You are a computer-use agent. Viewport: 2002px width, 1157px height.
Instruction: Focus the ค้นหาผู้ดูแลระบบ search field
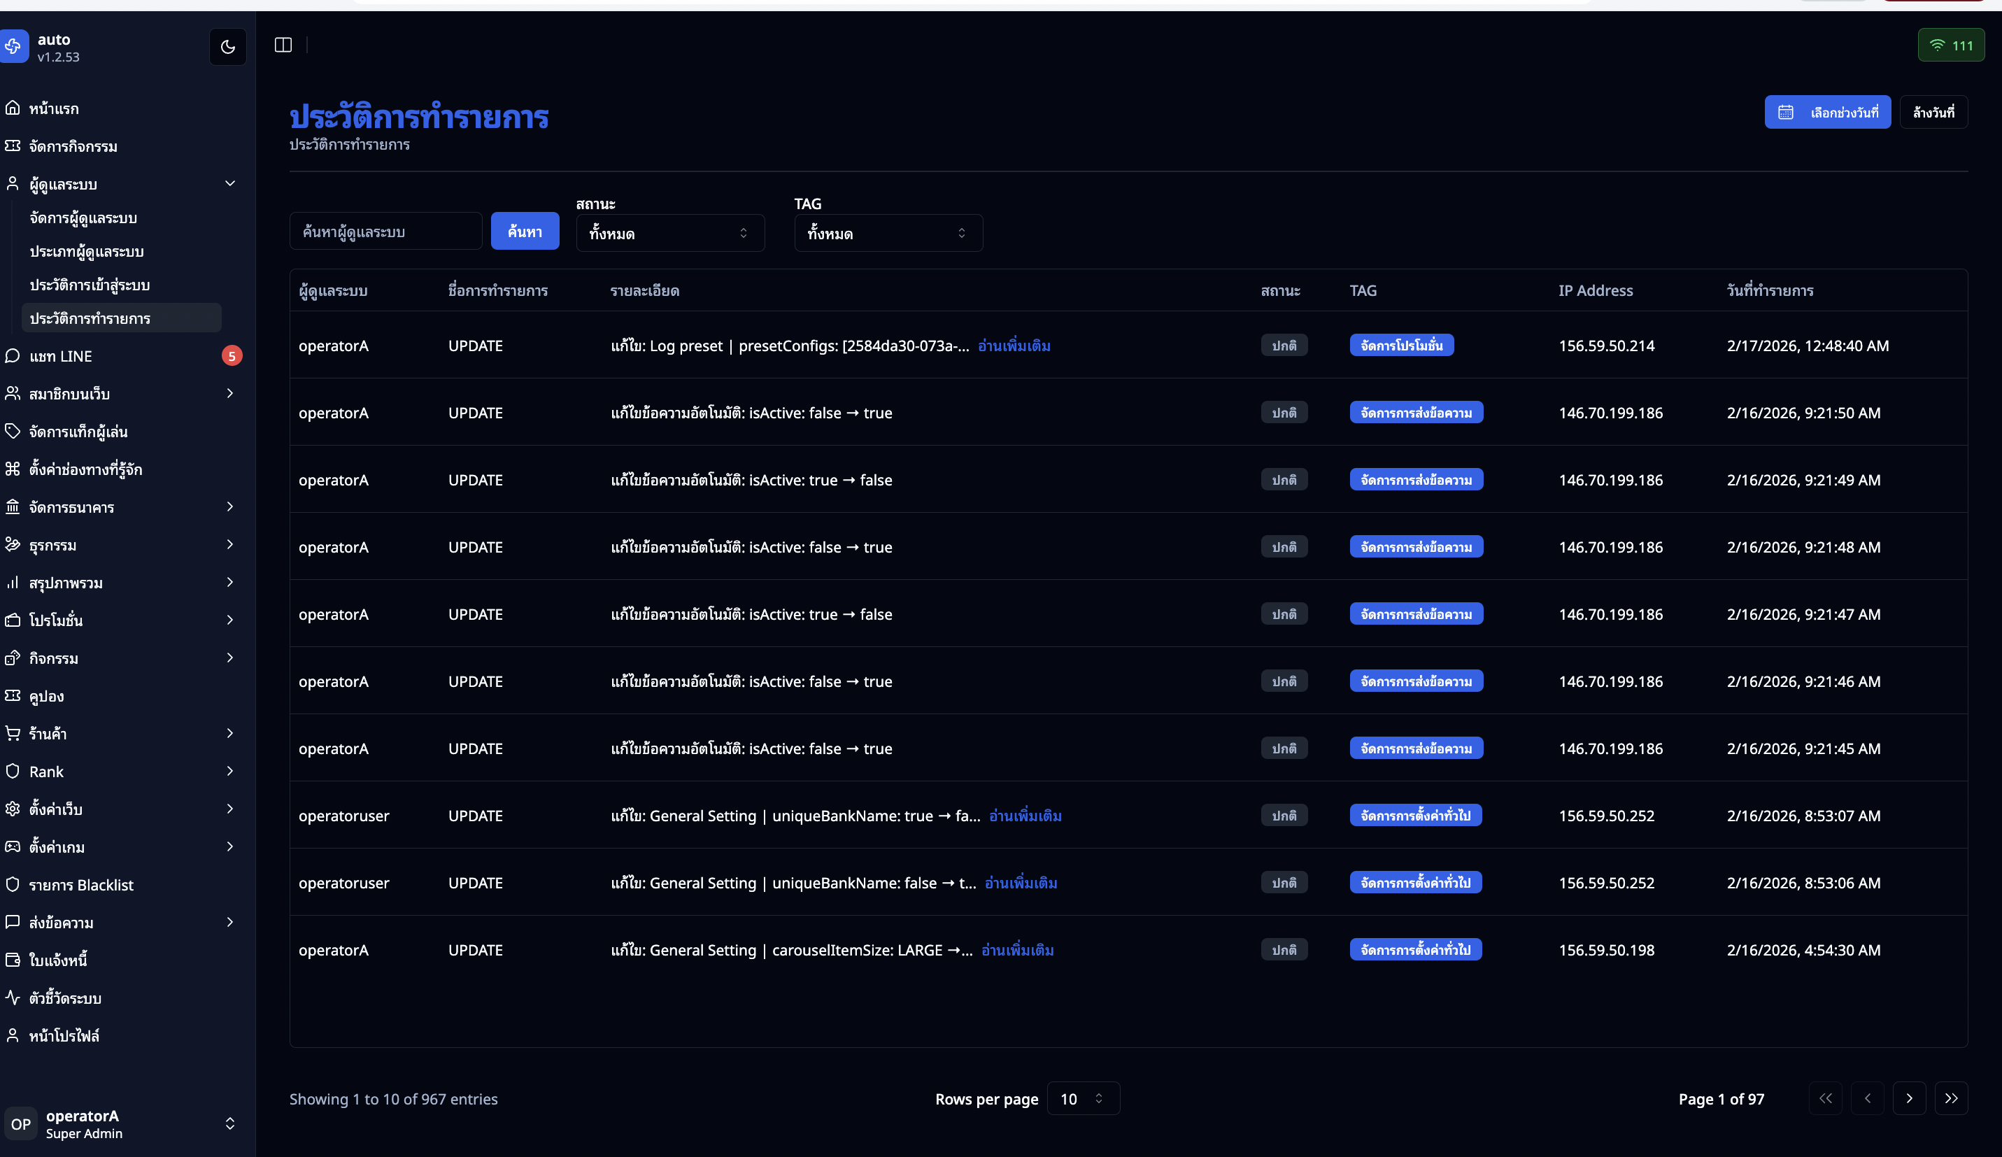(x=385, y=232)
